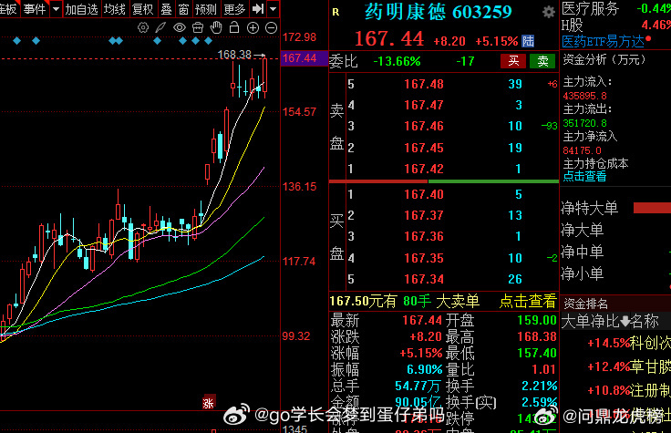Click the red-green buy/sell ratio bar
The height and width of the screenshot is (433, 671).
(x=444, y=181)
